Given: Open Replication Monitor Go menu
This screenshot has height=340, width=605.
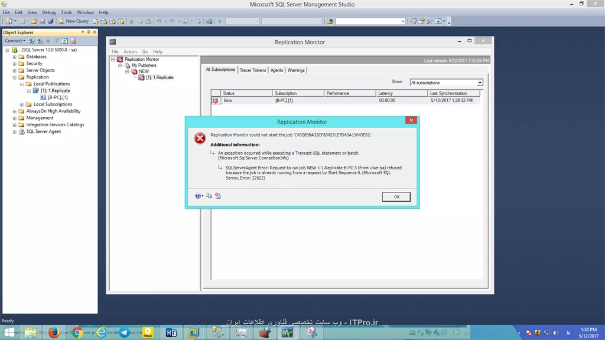Looking at the screenshot, I should [x=145, y=52].
